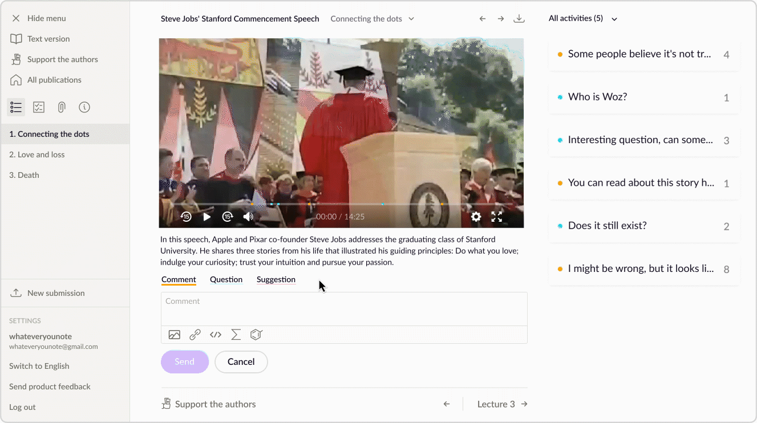Open the checklist tab in sidebar
The width and height of the screenshot is (757, 423).
click(39, 107)
